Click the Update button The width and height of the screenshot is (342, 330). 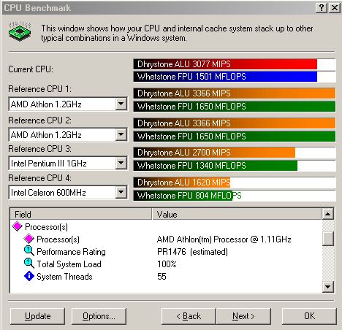coord(37,316)
